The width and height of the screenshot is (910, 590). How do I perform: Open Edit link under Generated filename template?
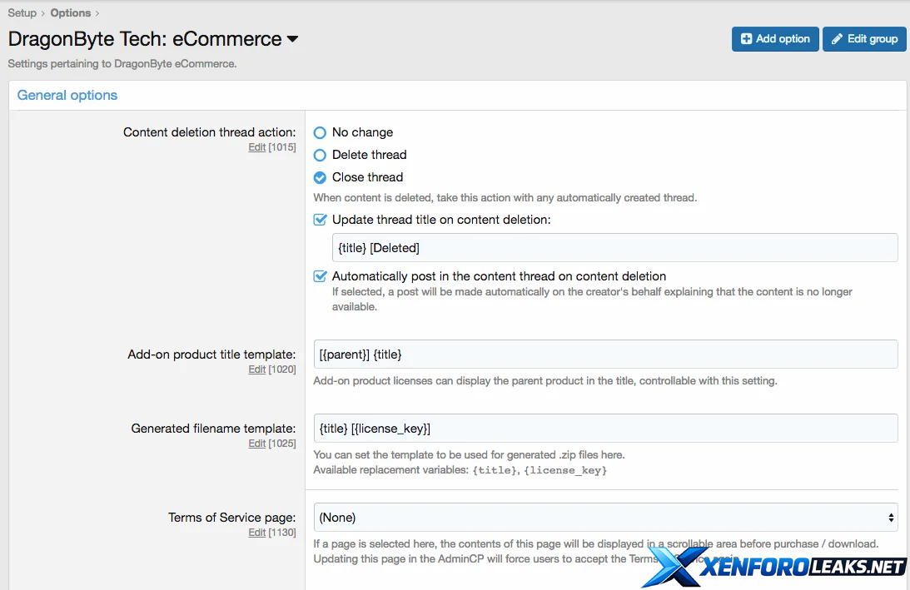click(x=256, y=444)
